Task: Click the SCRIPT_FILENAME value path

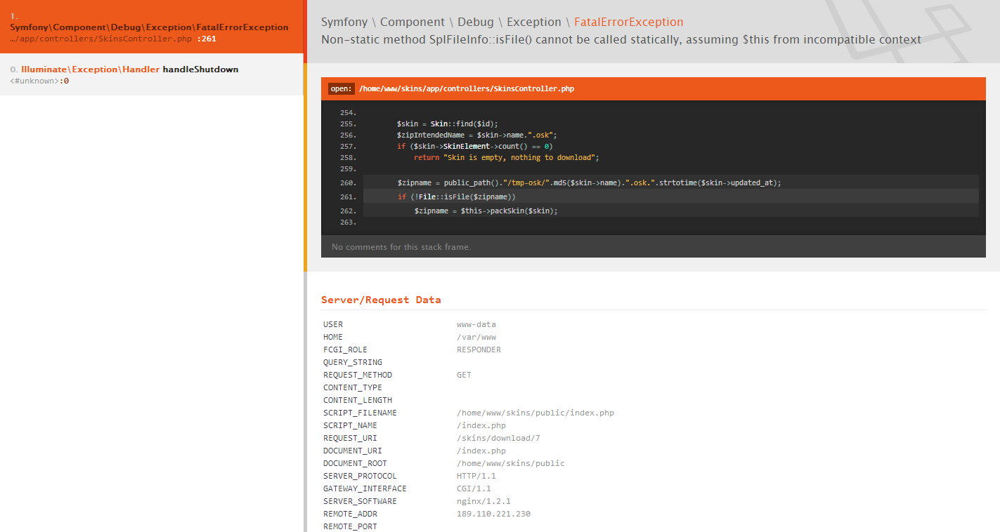Action: 535,413
